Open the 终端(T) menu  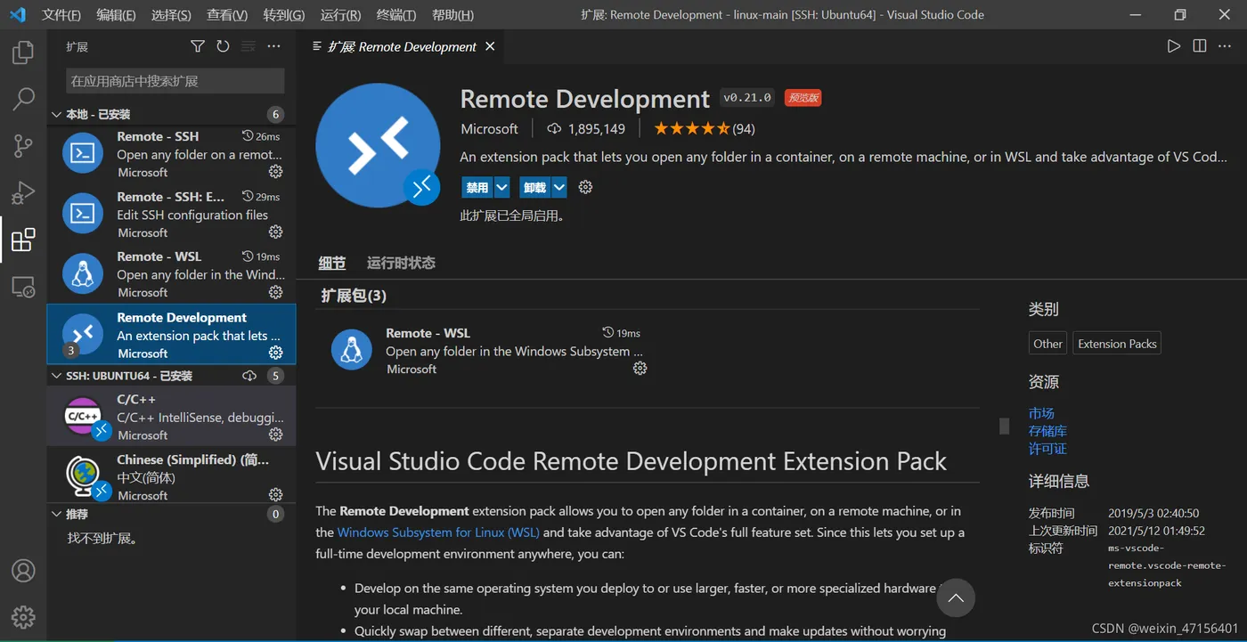pyautogui.click(x=396, y=15)
